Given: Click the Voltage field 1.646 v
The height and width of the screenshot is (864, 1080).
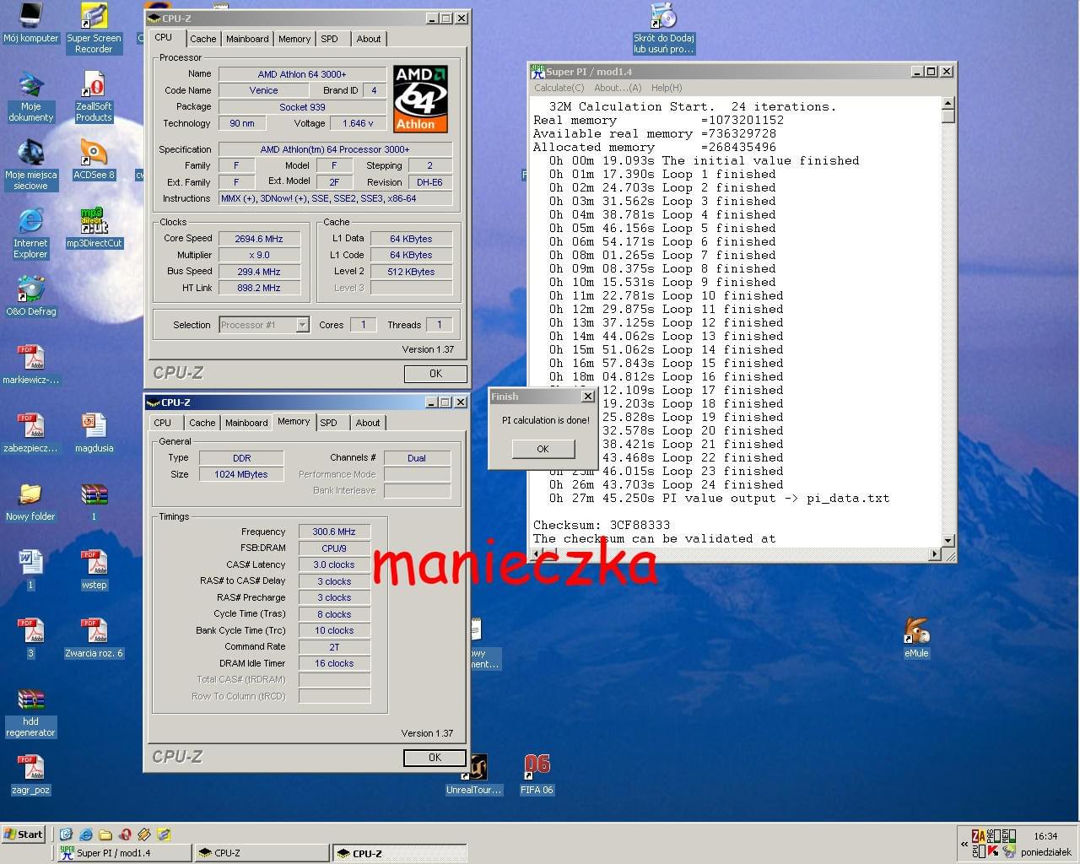Looking at the screenshot, I should point(359,123).
